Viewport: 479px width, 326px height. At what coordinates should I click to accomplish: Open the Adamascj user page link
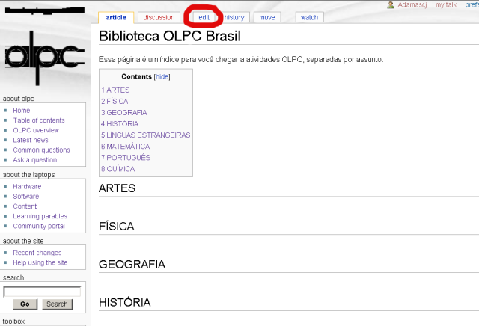(x=413, y=4)
